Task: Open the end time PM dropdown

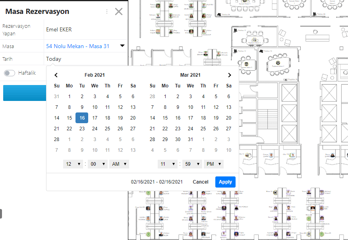Action: coord(214,164)
